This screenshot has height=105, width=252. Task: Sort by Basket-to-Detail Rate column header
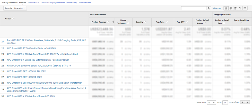pos(222,22)
